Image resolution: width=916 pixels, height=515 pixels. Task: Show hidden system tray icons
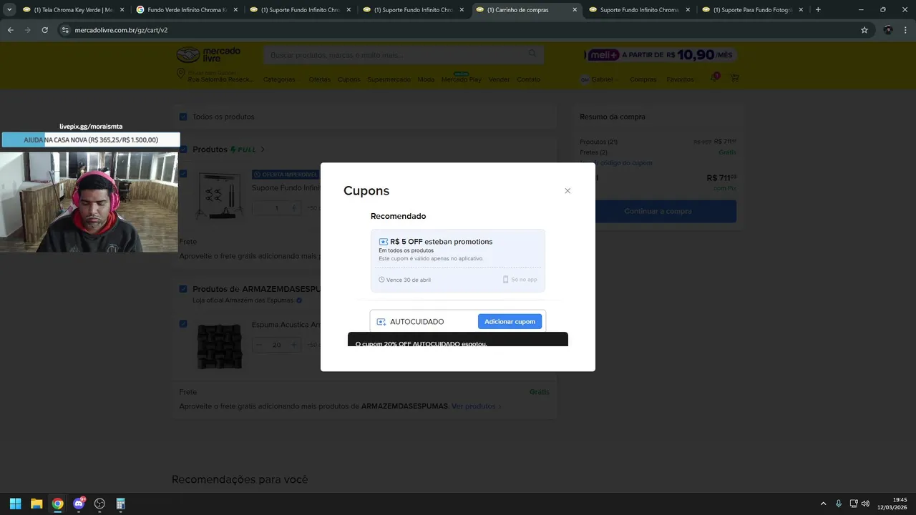click(823, 504)
